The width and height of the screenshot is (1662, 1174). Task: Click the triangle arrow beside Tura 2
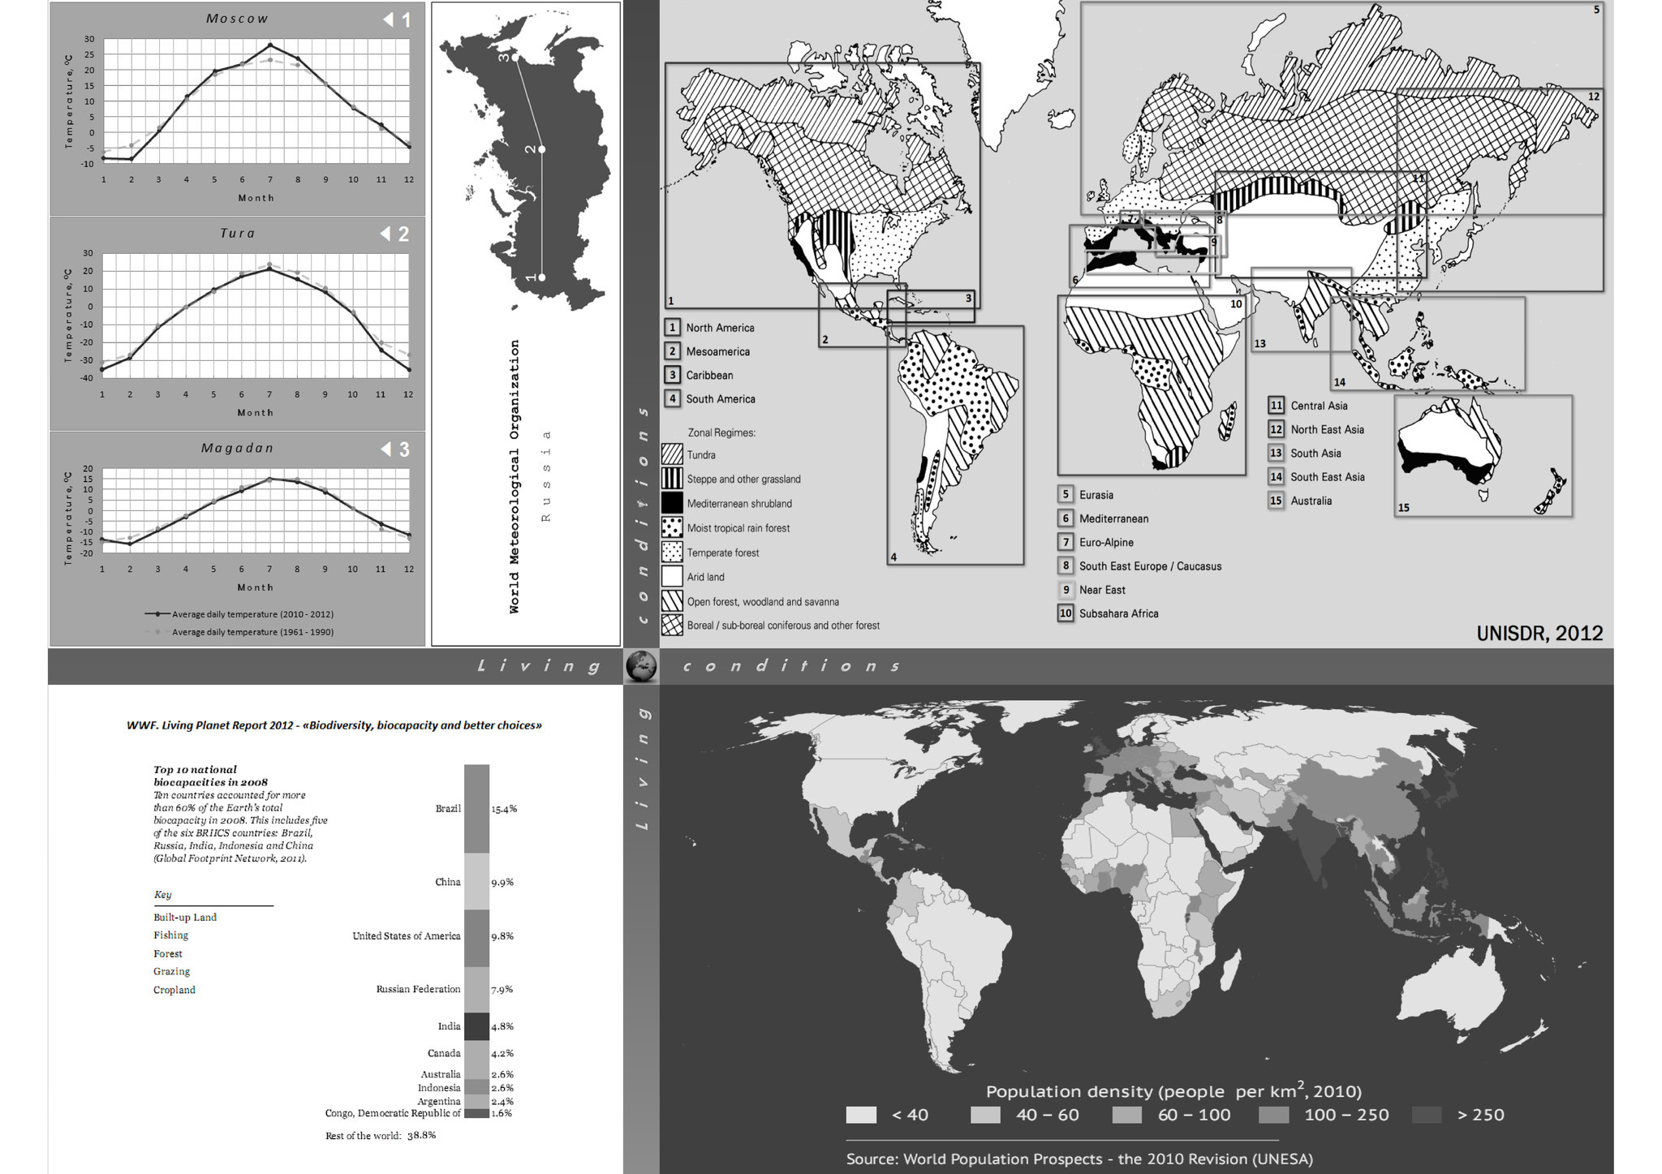(x=385, y=234)
